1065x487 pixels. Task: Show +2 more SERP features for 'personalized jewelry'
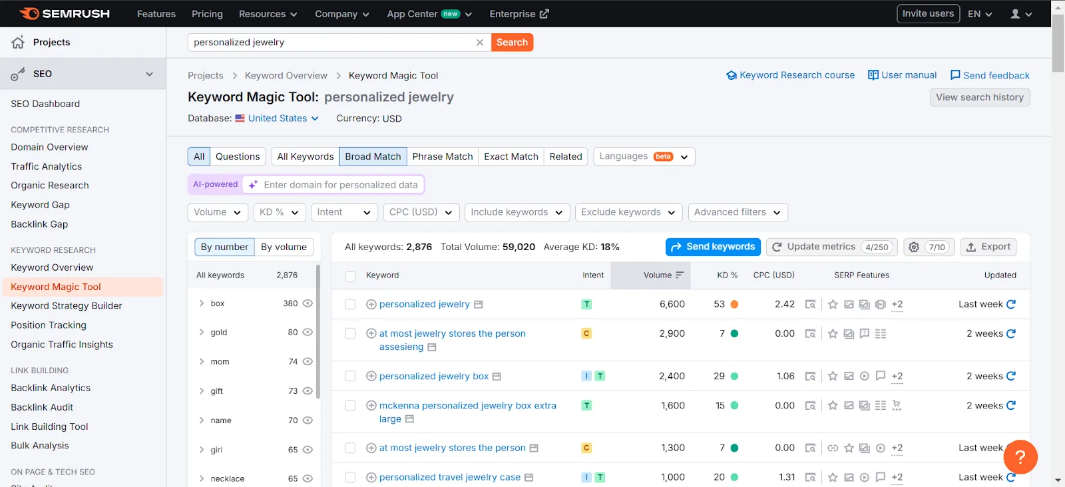pos(897,304)
